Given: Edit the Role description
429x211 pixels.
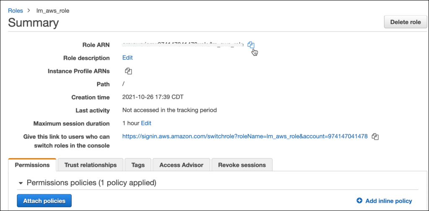Looking at the screenshot, I should click(x=127, y=58).
